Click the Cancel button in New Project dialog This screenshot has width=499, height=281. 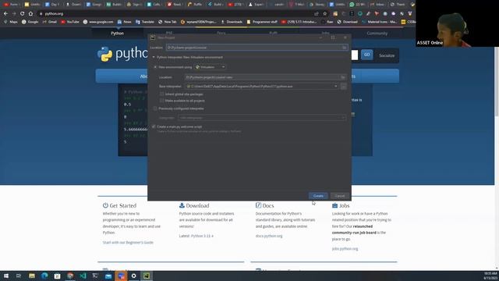click(x=340, y=196)
